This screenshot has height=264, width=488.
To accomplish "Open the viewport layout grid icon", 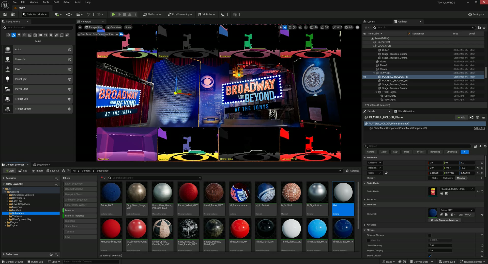I will click(357, 27).
